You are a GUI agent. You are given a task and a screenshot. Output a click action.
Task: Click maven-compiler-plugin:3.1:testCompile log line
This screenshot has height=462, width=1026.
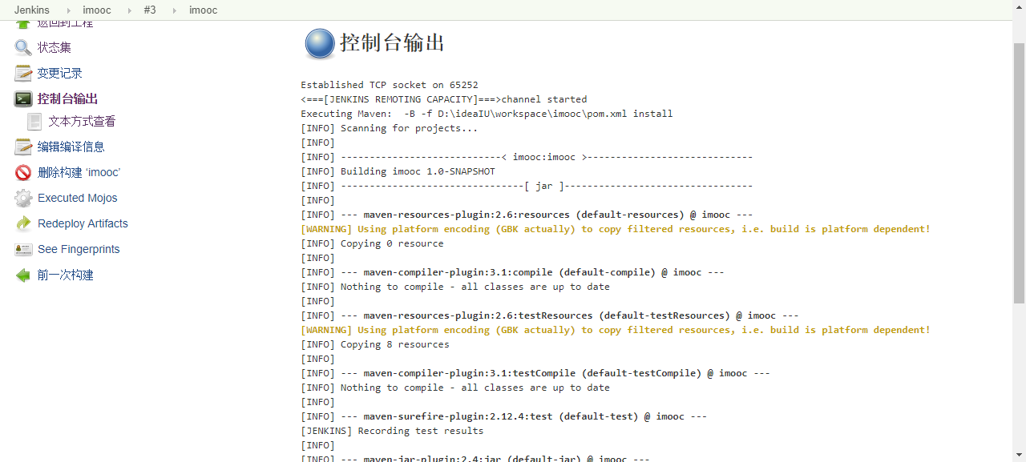click(535, 373)
